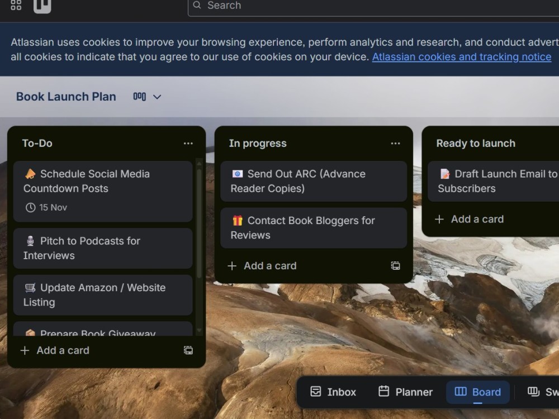Click the Trello logo icon
Screen dimensions: 559x419
click(42, 6)
